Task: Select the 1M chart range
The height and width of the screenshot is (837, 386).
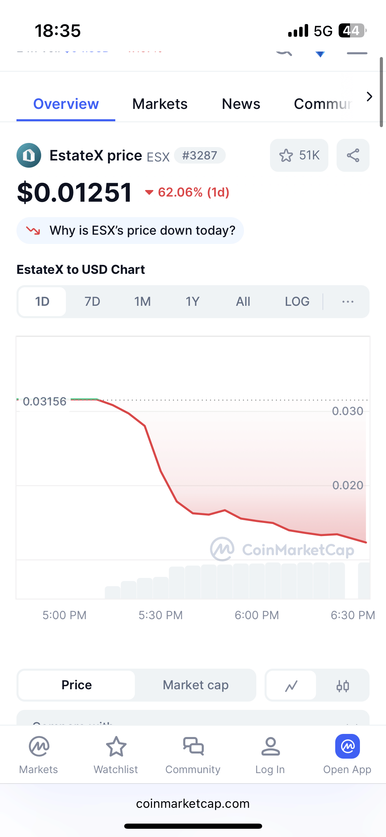Action: pos(142,302)
